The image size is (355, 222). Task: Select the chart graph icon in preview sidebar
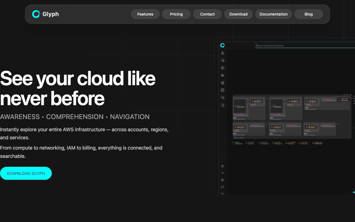point(222,83)
